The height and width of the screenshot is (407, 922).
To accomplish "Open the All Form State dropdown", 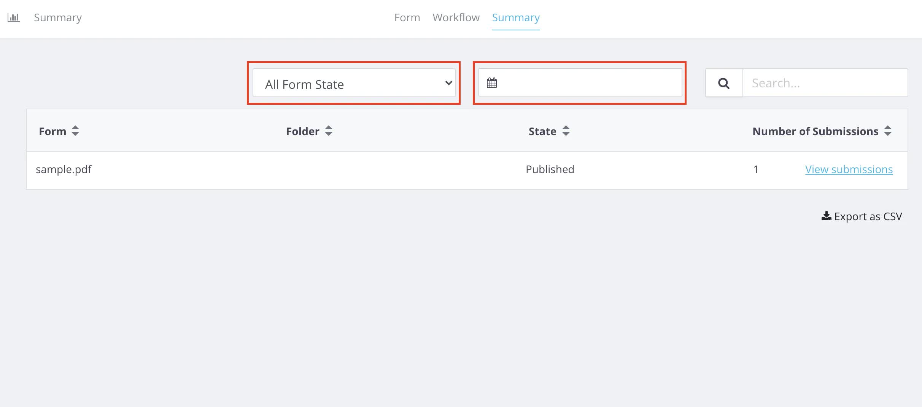I will point(354,83).
